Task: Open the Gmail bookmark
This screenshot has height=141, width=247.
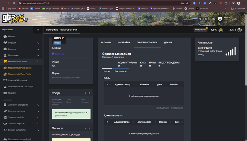Action: (x=12, y=8)
